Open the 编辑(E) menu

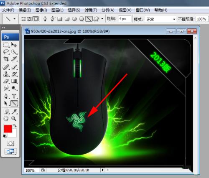pos(25,10)
